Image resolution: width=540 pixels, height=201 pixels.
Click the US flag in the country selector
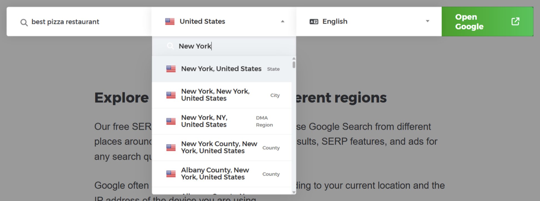170,21
